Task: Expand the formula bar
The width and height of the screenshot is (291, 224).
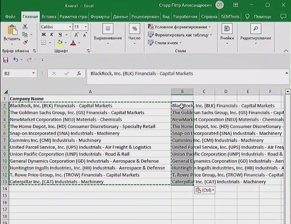Action: [x=287, y=73]
